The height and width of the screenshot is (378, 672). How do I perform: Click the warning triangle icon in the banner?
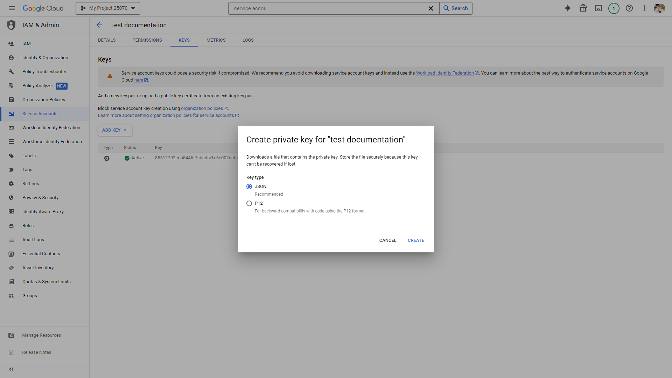click(110, 76)
